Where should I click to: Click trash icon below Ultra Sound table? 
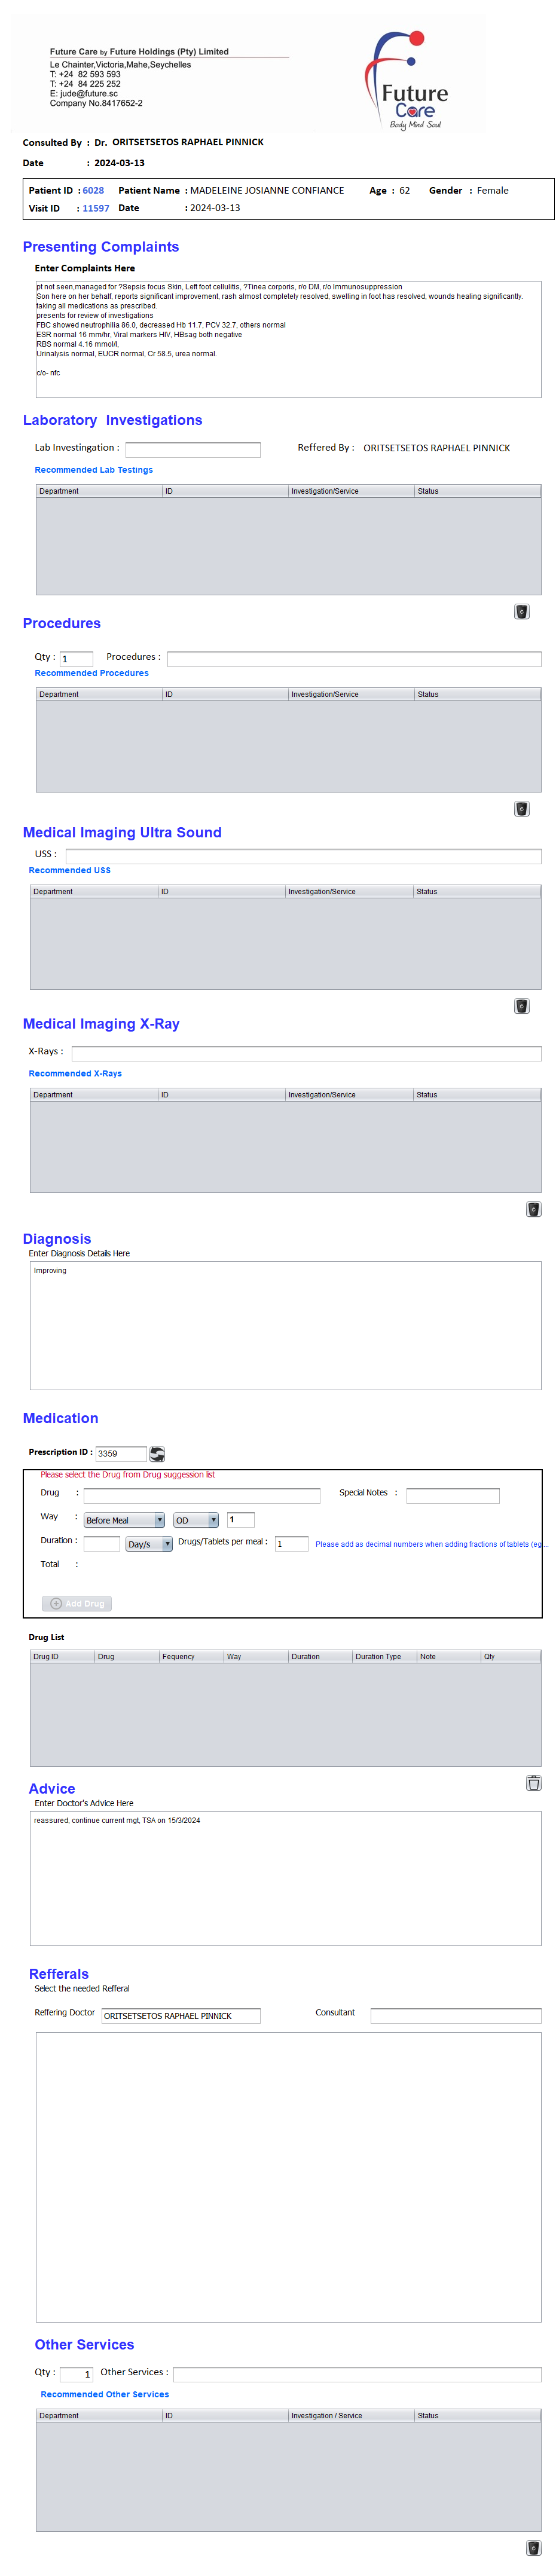pyautogui.click(x=521, y=1006)
